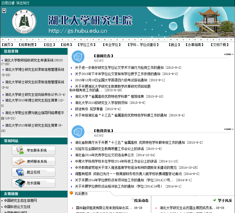The width and height of the screenshot is (235, 213).
Task: Open 中南大学张尧学校长在学校2014年科技工作会议上的讲话
Action: point(116,161)
